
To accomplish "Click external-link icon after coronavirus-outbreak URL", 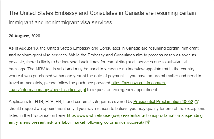I will (x=148, y=122).
